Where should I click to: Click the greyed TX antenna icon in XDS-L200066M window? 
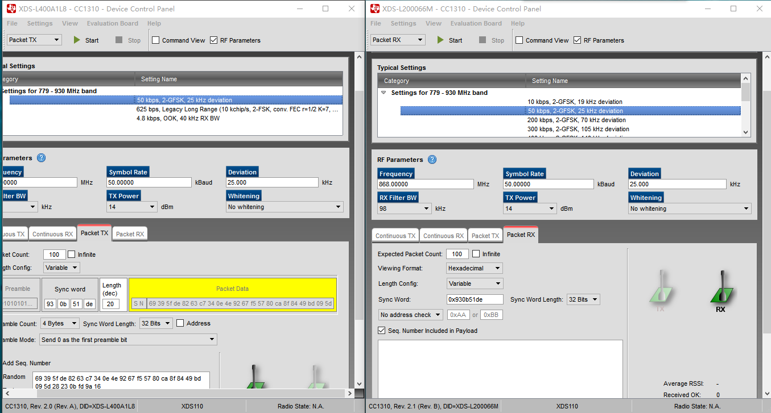click(x=660, y=290)
